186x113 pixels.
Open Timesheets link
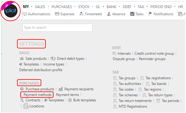pyautogui.click(x=93, y=14)
